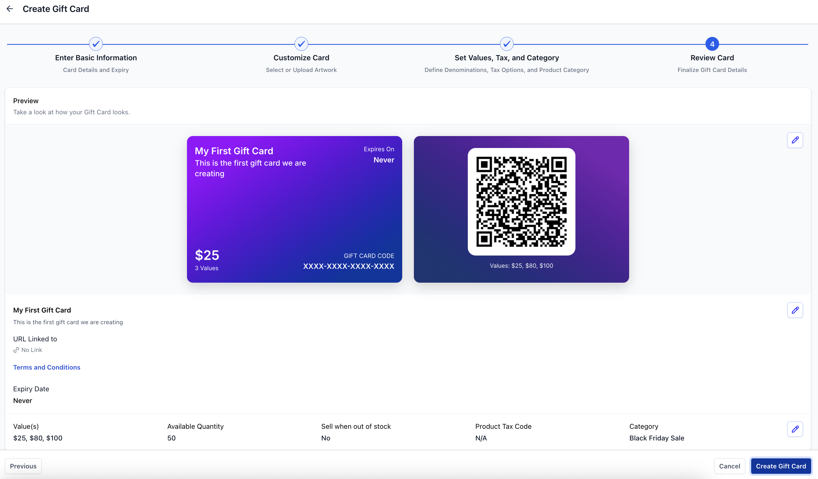Click the No Link chain icon
Image resolution: width=818 pixels, height=479 pixels.
[x=16, y=350]
